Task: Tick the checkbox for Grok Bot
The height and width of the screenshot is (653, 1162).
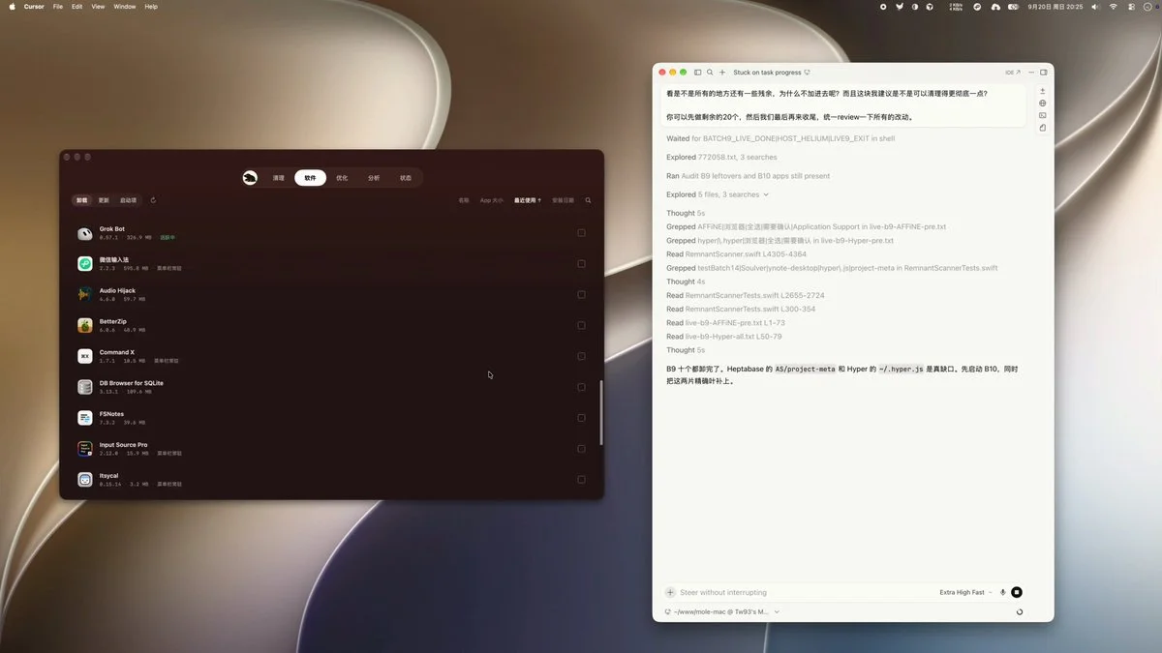Action: pyautogui.click(x=581, y=233)
